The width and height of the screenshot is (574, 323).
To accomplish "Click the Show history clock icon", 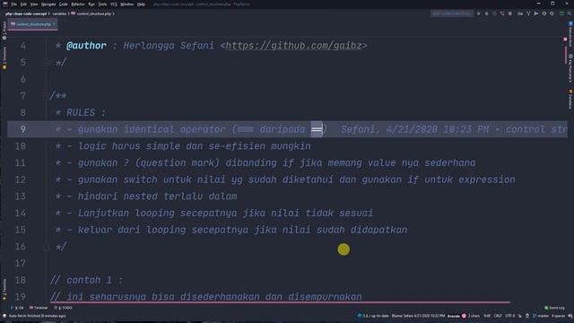I will pos(544,13).
